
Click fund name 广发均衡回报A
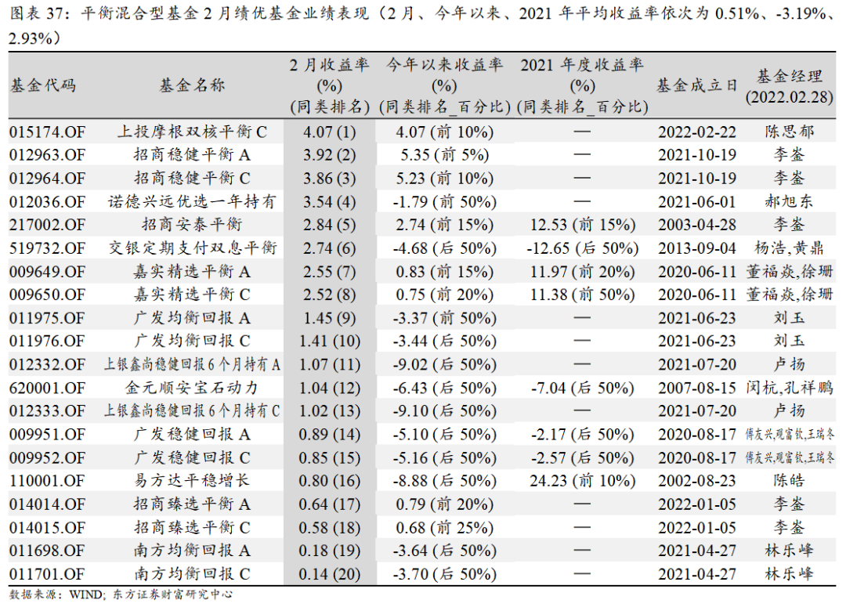coord(192,318)
